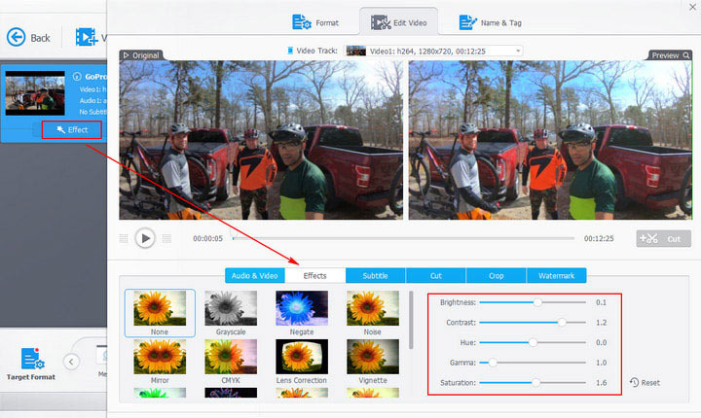This screenshot has height=418, width=701.
Task: Click the Effect button under GoPro video
Action: click(72, 130)
